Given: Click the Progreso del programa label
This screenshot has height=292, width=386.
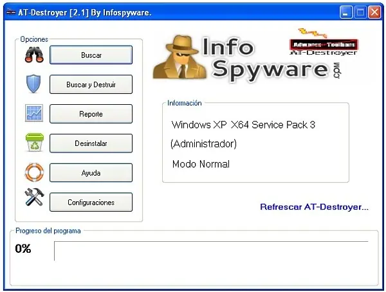Looking at the screenshot, I should pyautogui.click(x=48, y=231).
